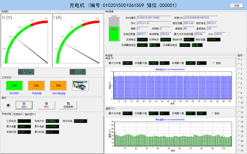Click the 额定电压 field 400.0 V

[x=212, y=23]
